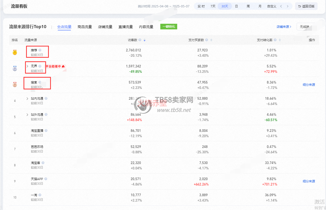Image resolution: width=326 pixels, height=210 pixels.
Task: Click the 无界 visitor count 1,597,342
Action: tap(133, 66)
